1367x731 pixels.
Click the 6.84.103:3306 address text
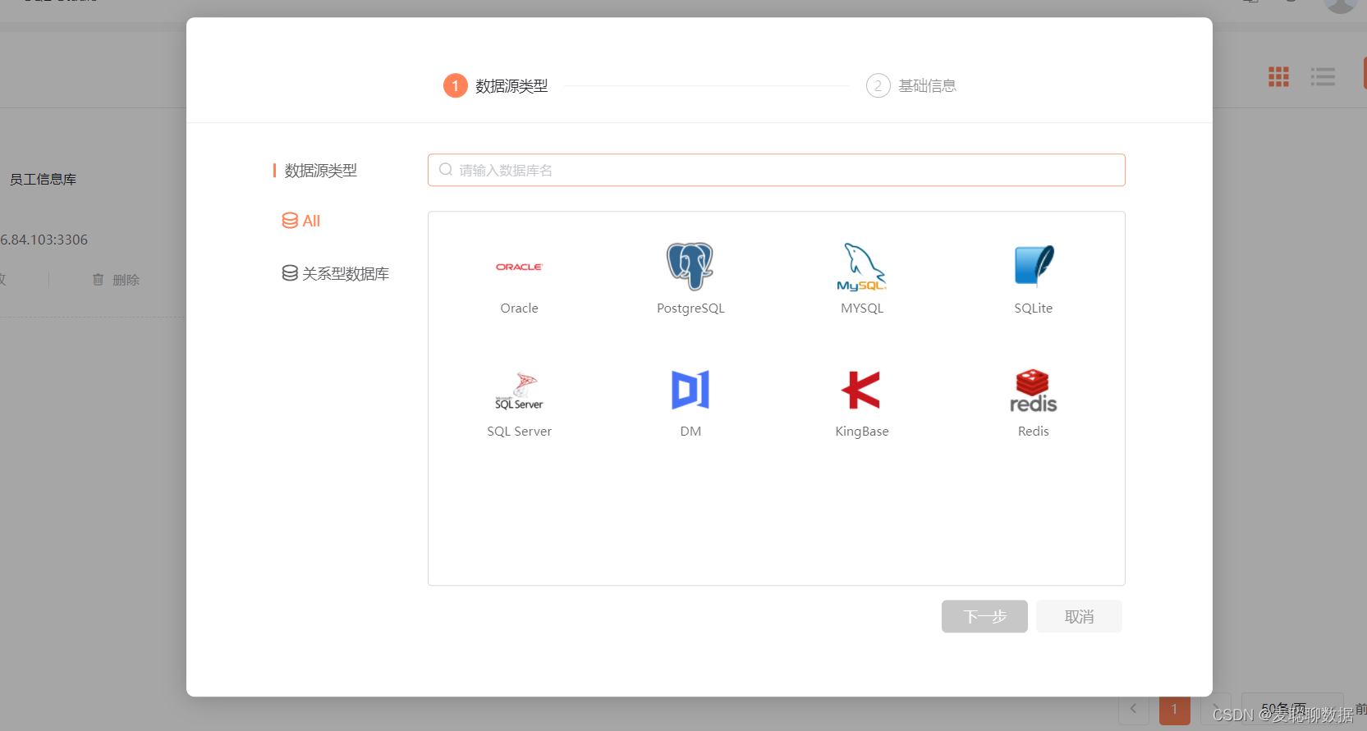[x=44, y=240]
